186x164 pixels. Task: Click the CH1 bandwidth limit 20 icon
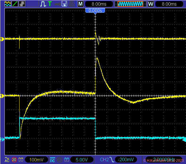[x=14, y=160]
